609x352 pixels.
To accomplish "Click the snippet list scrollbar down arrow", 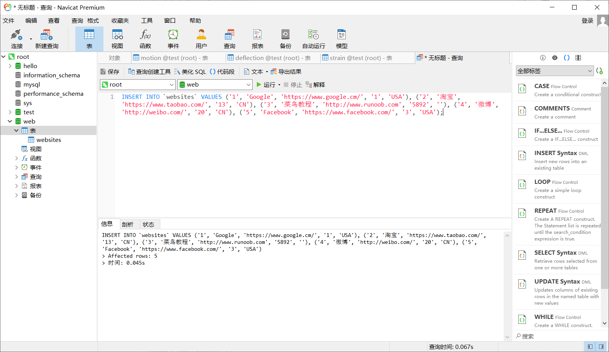I will [x=604, y=324].
